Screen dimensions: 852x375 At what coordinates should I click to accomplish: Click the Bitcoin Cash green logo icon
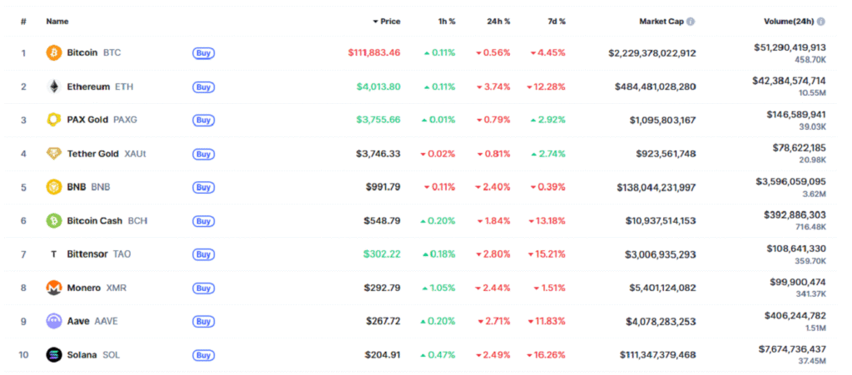tap(54, 220)
